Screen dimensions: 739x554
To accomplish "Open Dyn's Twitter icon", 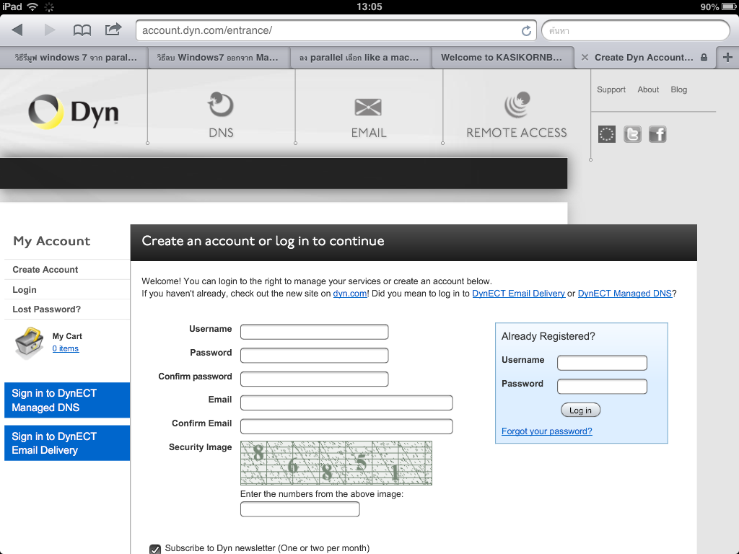I will (x=632, y=134).
